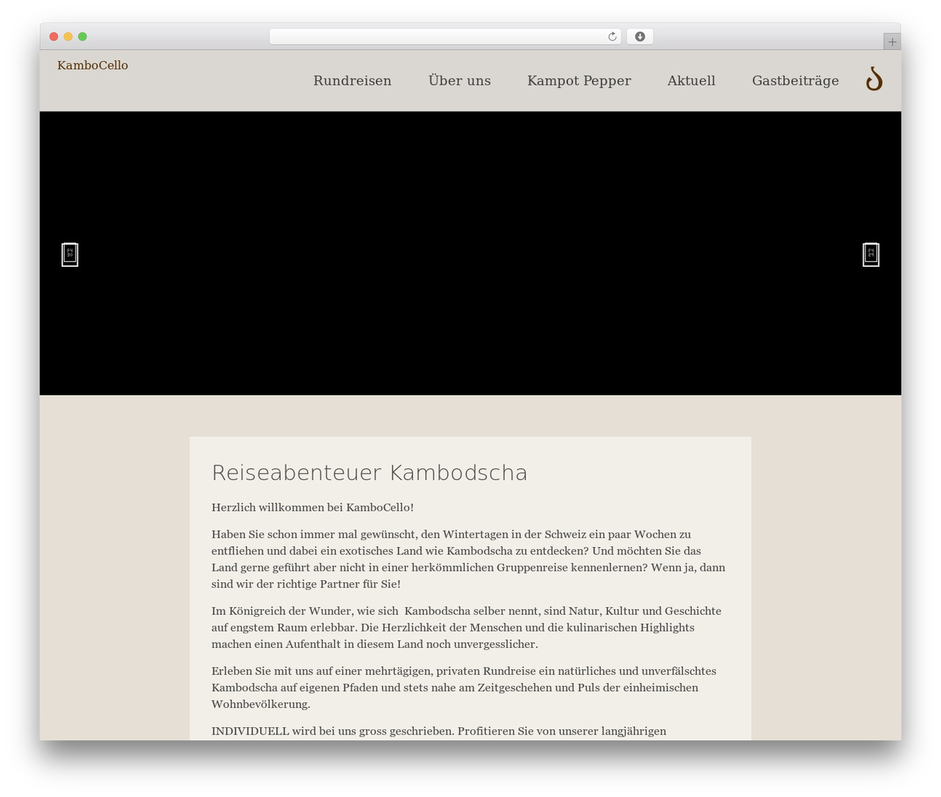This screenshot has height=797, width=941.
Task: Focus the browser address bar
Action: [x=445, y=37]
